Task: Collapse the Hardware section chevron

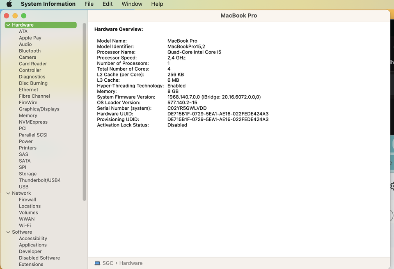Action: pyautogui.click(x=8, y=25)
